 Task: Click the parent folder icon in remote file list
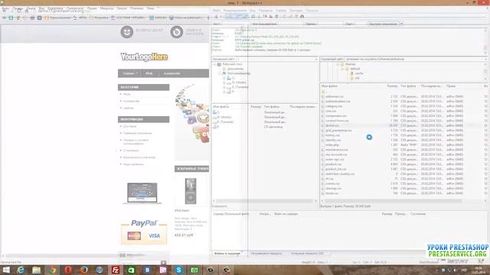pyautogui.click(x=323, y=92)
